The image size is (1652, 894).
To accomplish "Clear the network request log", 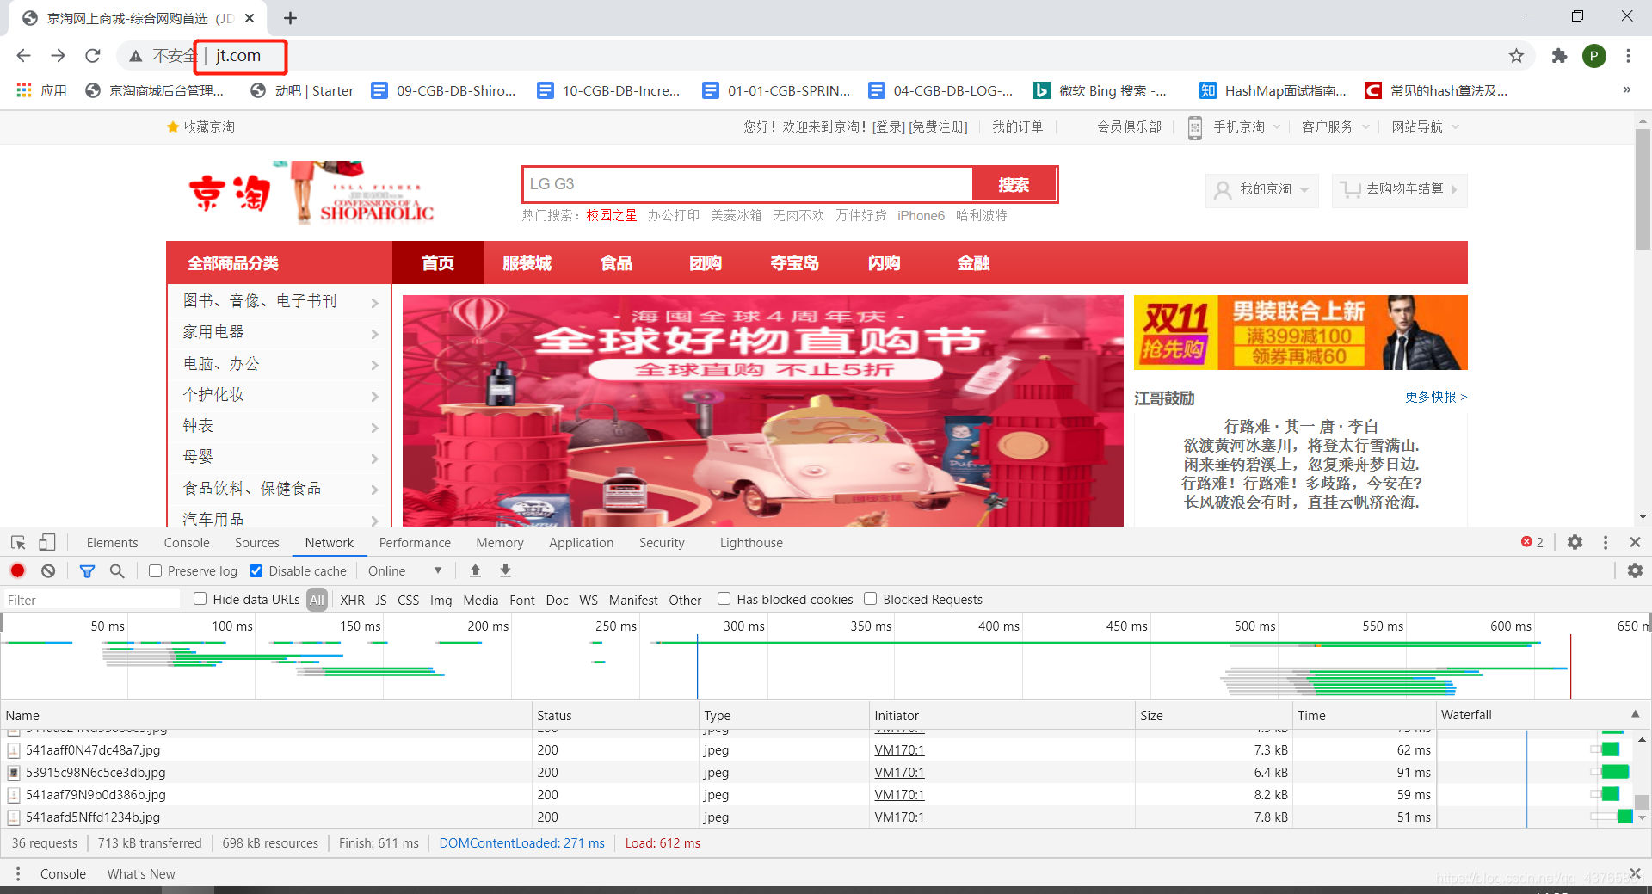I will coord(47,570).
